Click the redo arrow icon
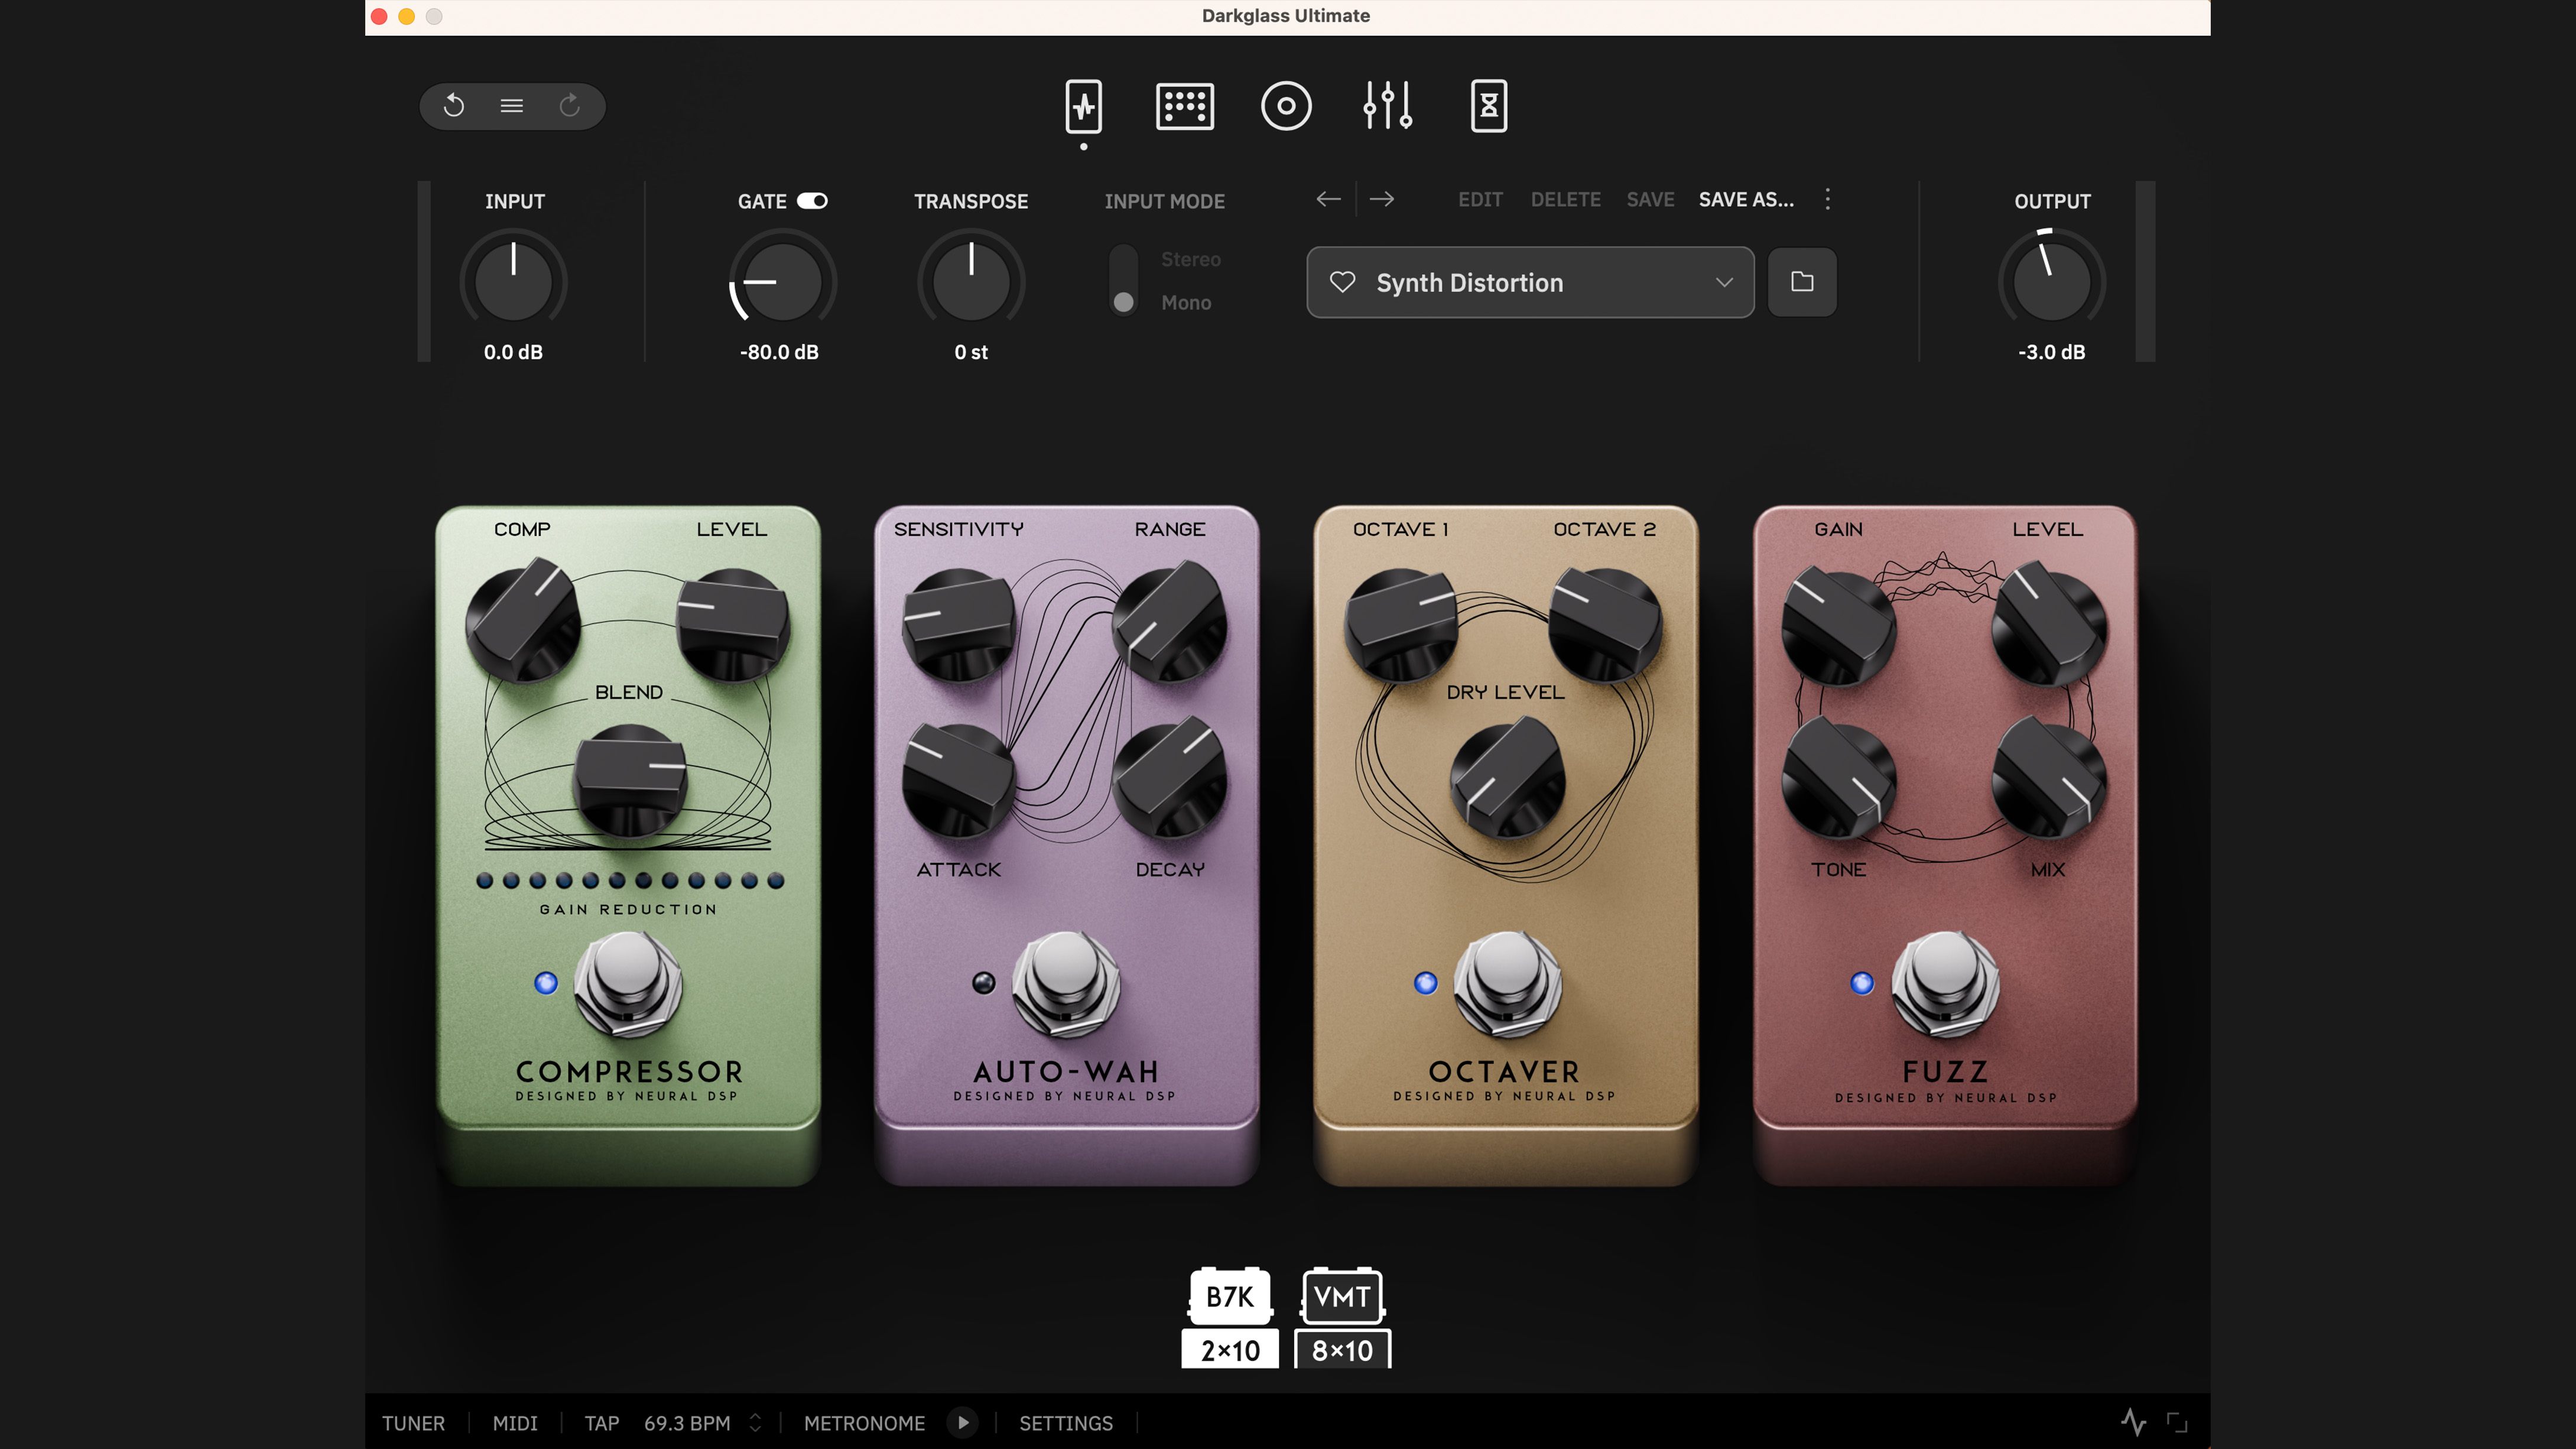Screen dimensions: 2576x1449 [x=570, y=105]
